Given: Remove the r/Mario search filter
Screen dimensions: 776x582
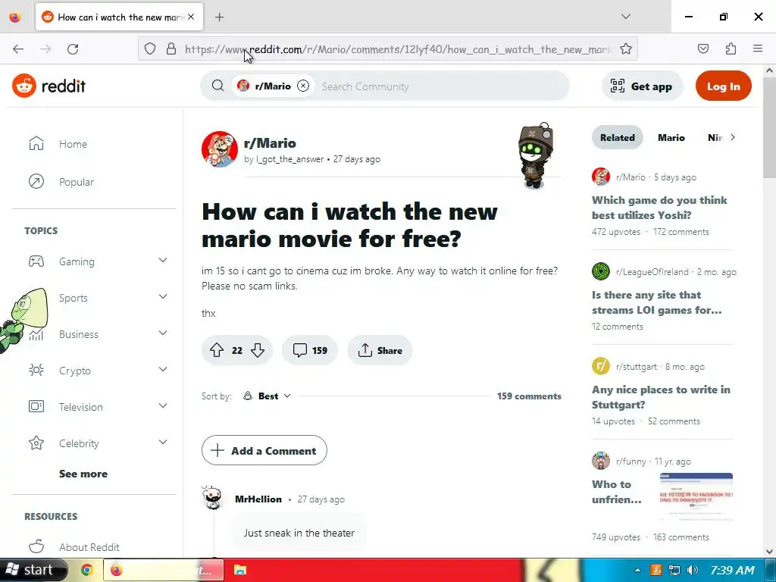Looking at the screenshot, I should pyautogui.click(x=303, y=86).
